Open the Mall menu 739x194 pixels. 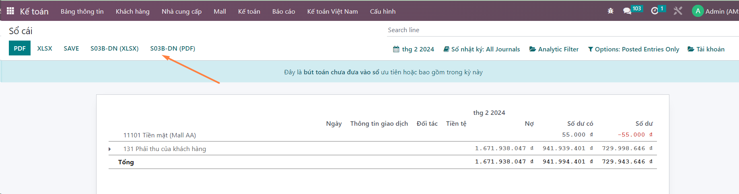220,11
